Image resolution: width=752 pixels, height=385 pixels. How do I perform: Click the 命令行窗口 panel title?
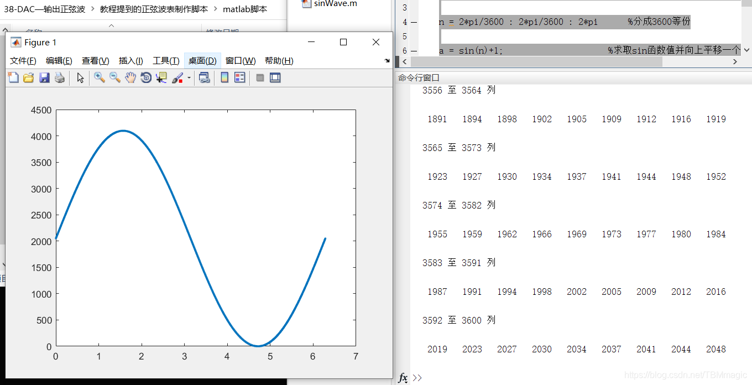click(419, 78)
